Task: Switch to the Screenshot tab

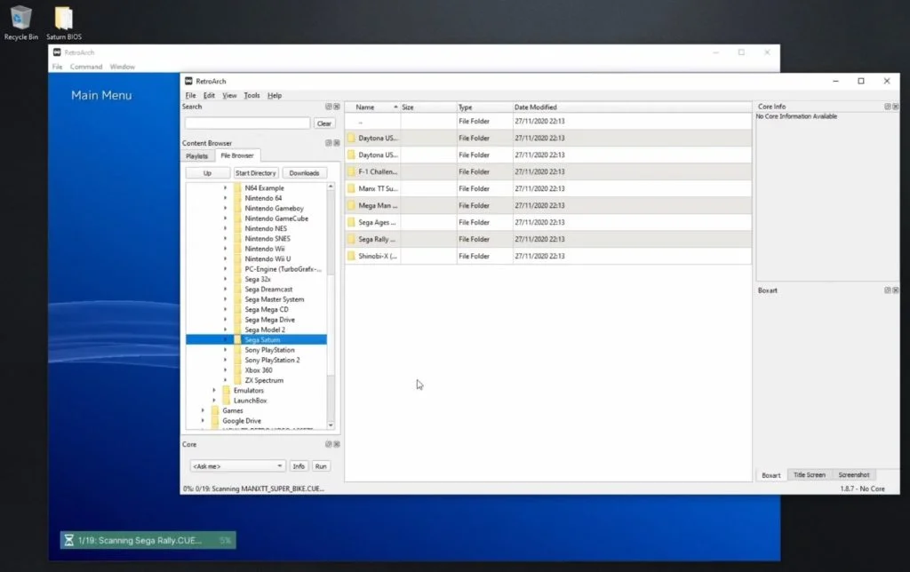Action: point(854,475)
